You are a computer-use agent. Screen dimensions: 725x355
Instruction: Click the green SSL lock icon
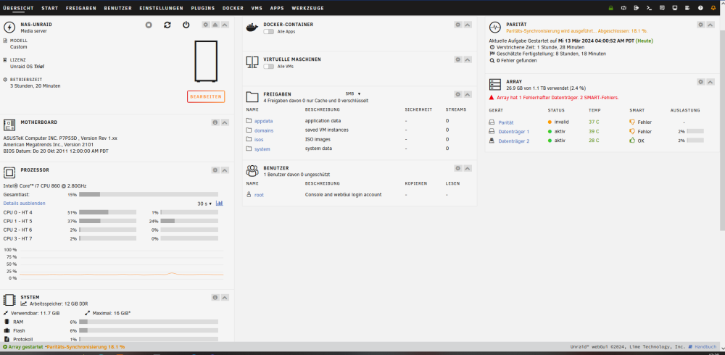[610, 8]
